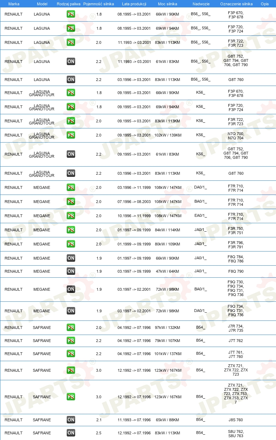The image size is (276, 440).
Task: Click the PB icon for Safrane 101kW/137KM
Action: click(x=71, y=354)
